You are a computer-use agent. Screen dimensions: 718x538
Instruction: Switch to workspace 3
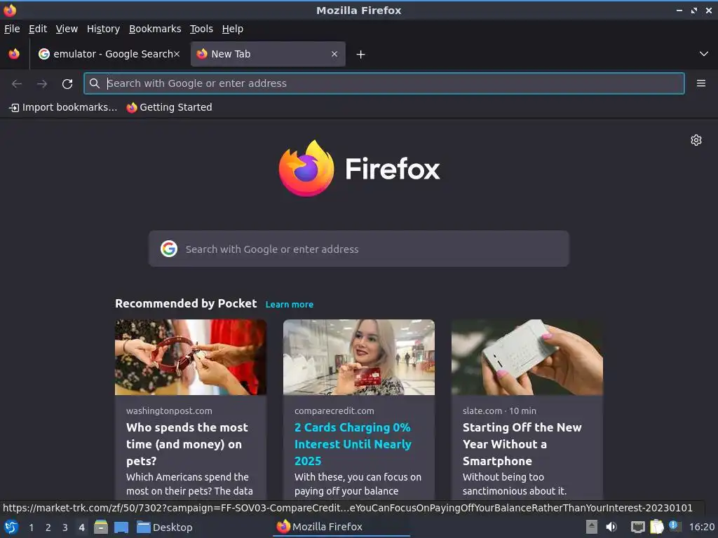click(x=65, y=527)
